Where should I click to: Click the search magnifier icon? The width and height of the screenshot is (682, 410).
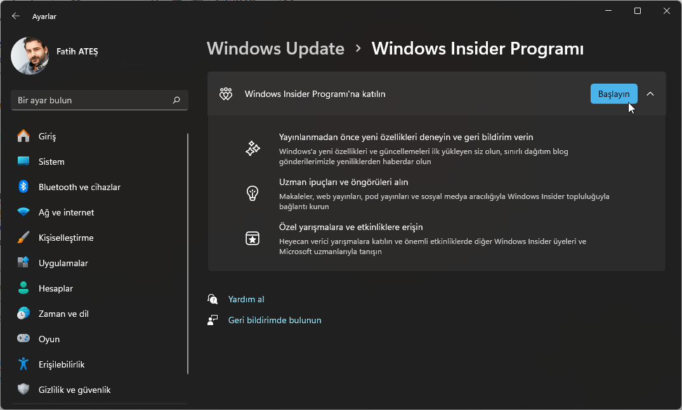(176, 100)
